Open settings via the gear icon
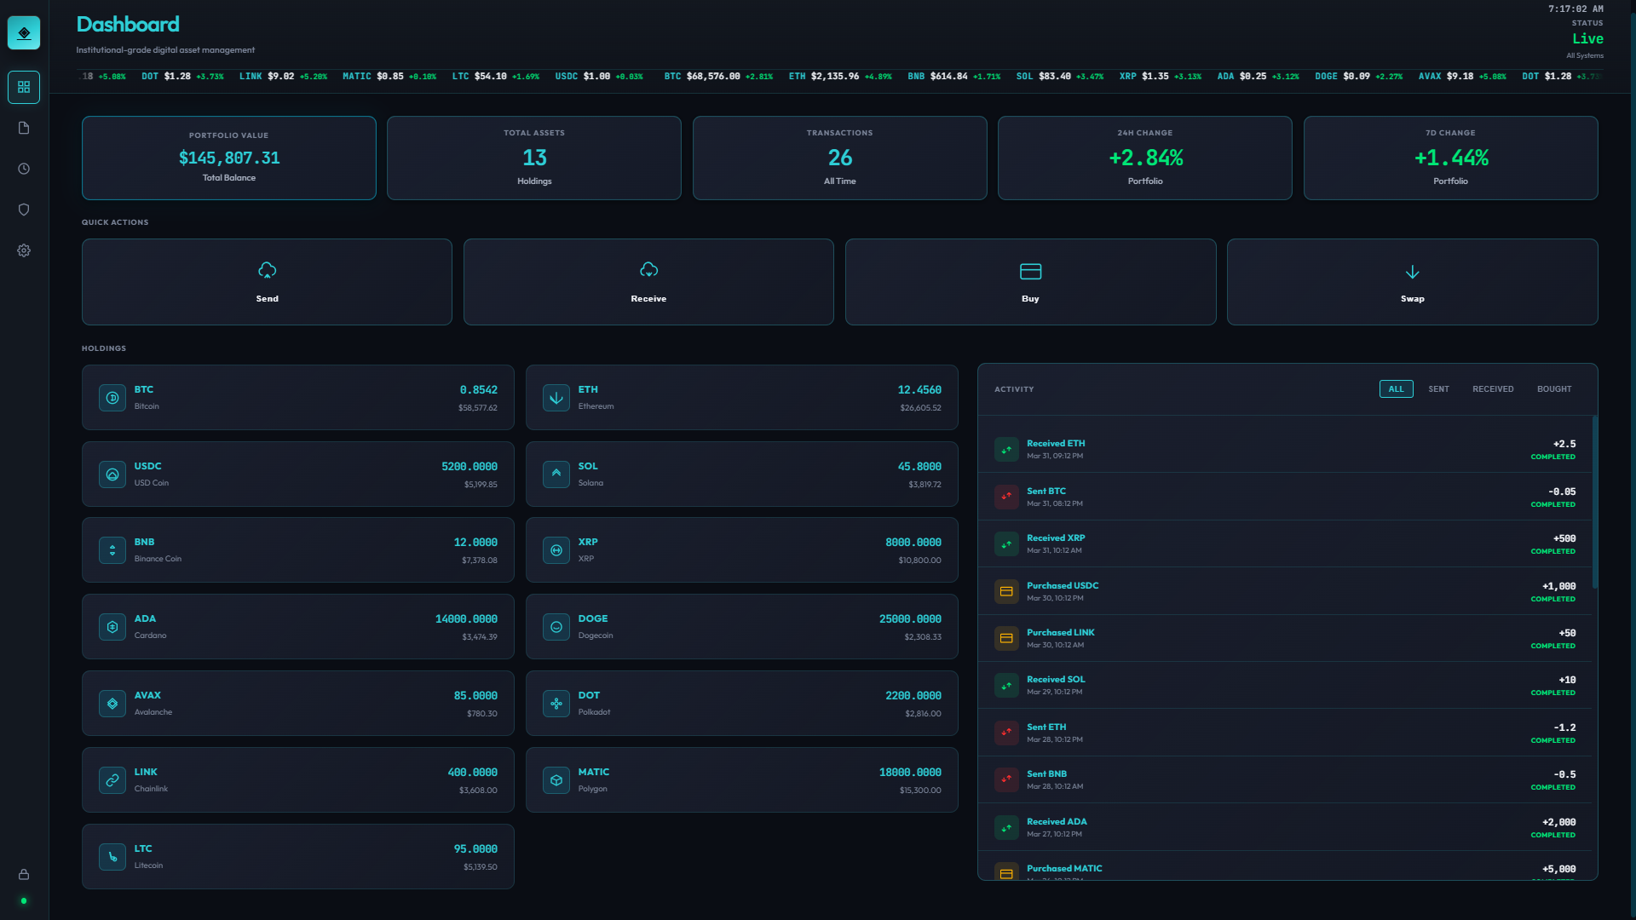The width and height of the screenshot is (1636, 920). (x=24, y=250)
